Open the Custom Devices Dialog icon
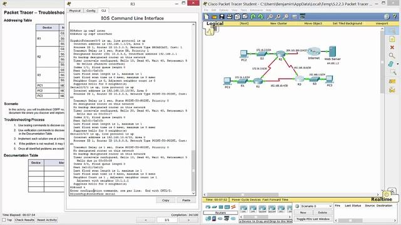This screenshot has height=225, width=401. [303, 17]
